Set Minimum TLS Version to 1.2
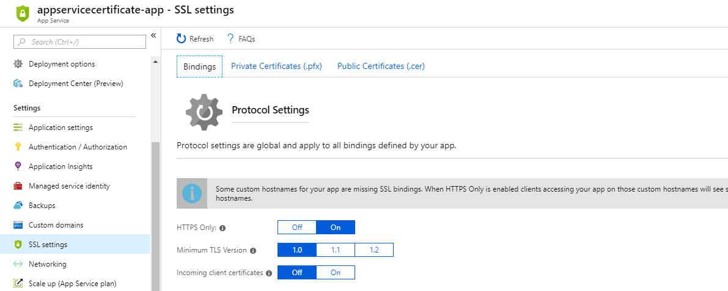 click(373, 250)
